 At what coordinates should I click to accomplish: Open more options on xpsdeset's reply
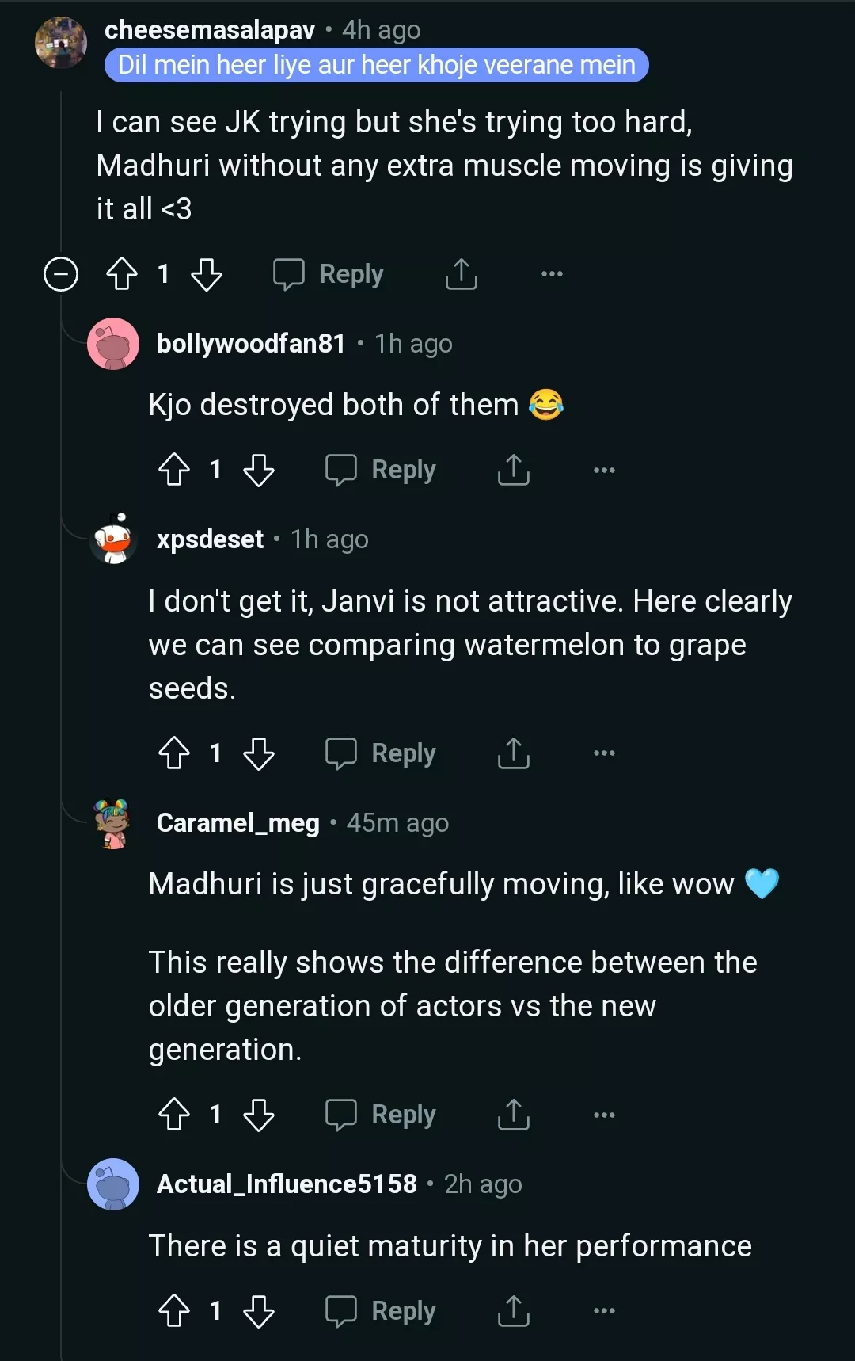point(604,753)
